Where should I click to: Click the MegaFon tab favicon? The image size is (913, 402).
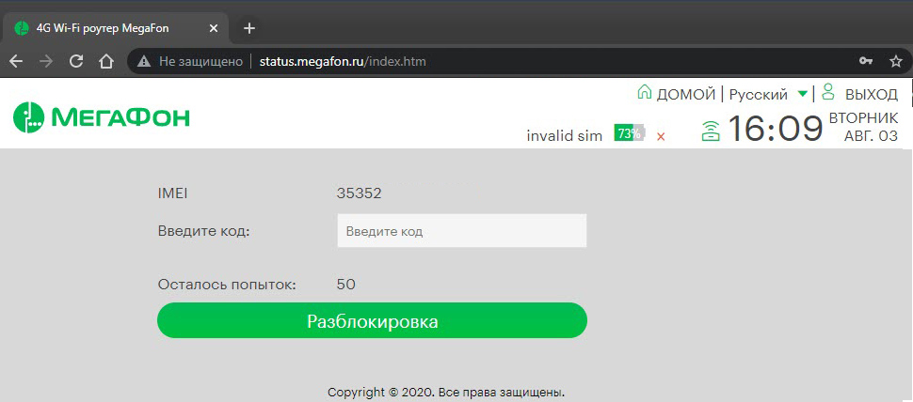tap(22, 28)
